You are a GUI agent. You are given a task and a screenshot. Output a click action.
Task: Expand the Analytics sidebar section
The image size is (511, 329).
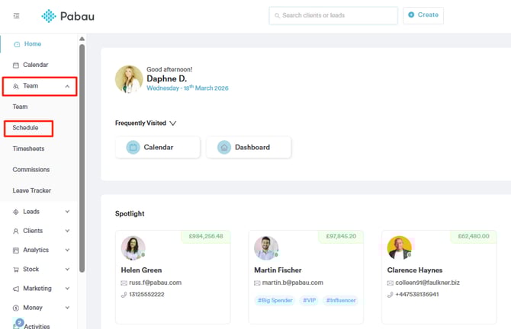67,250
